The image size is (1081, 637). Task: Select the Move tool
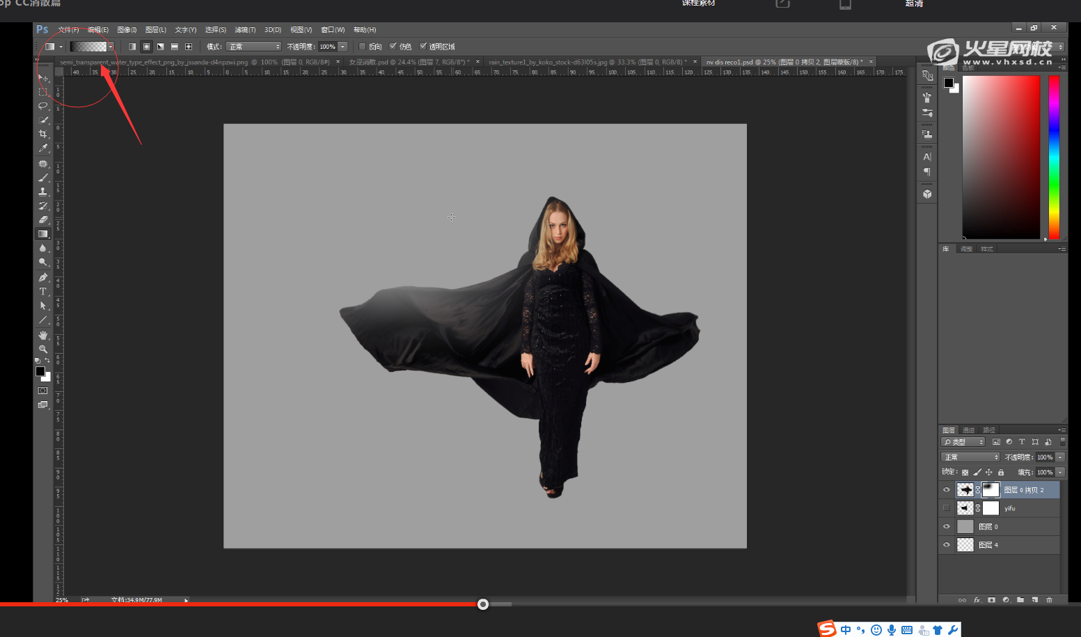(x=42, y=78)
